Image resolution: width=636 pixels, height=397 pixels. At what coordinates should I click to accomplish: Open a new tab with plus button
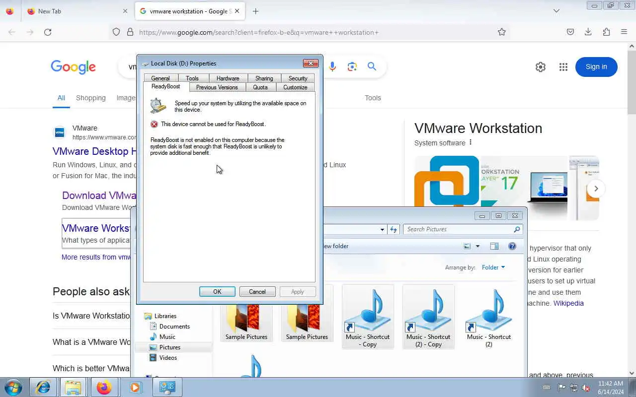coord(255,11)
